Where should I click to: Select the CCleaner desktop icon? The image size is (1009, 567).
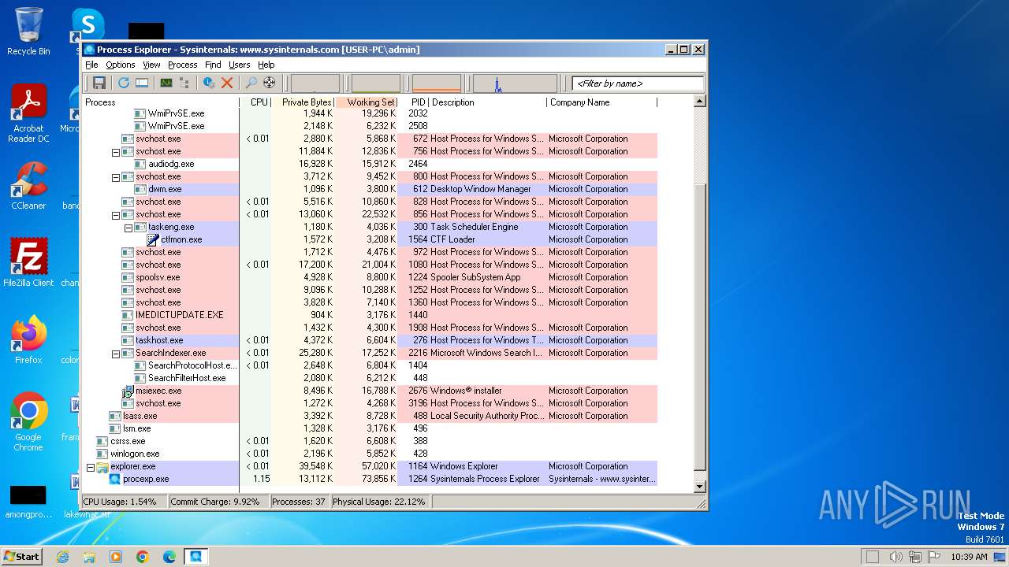click(x=28, y=186)
